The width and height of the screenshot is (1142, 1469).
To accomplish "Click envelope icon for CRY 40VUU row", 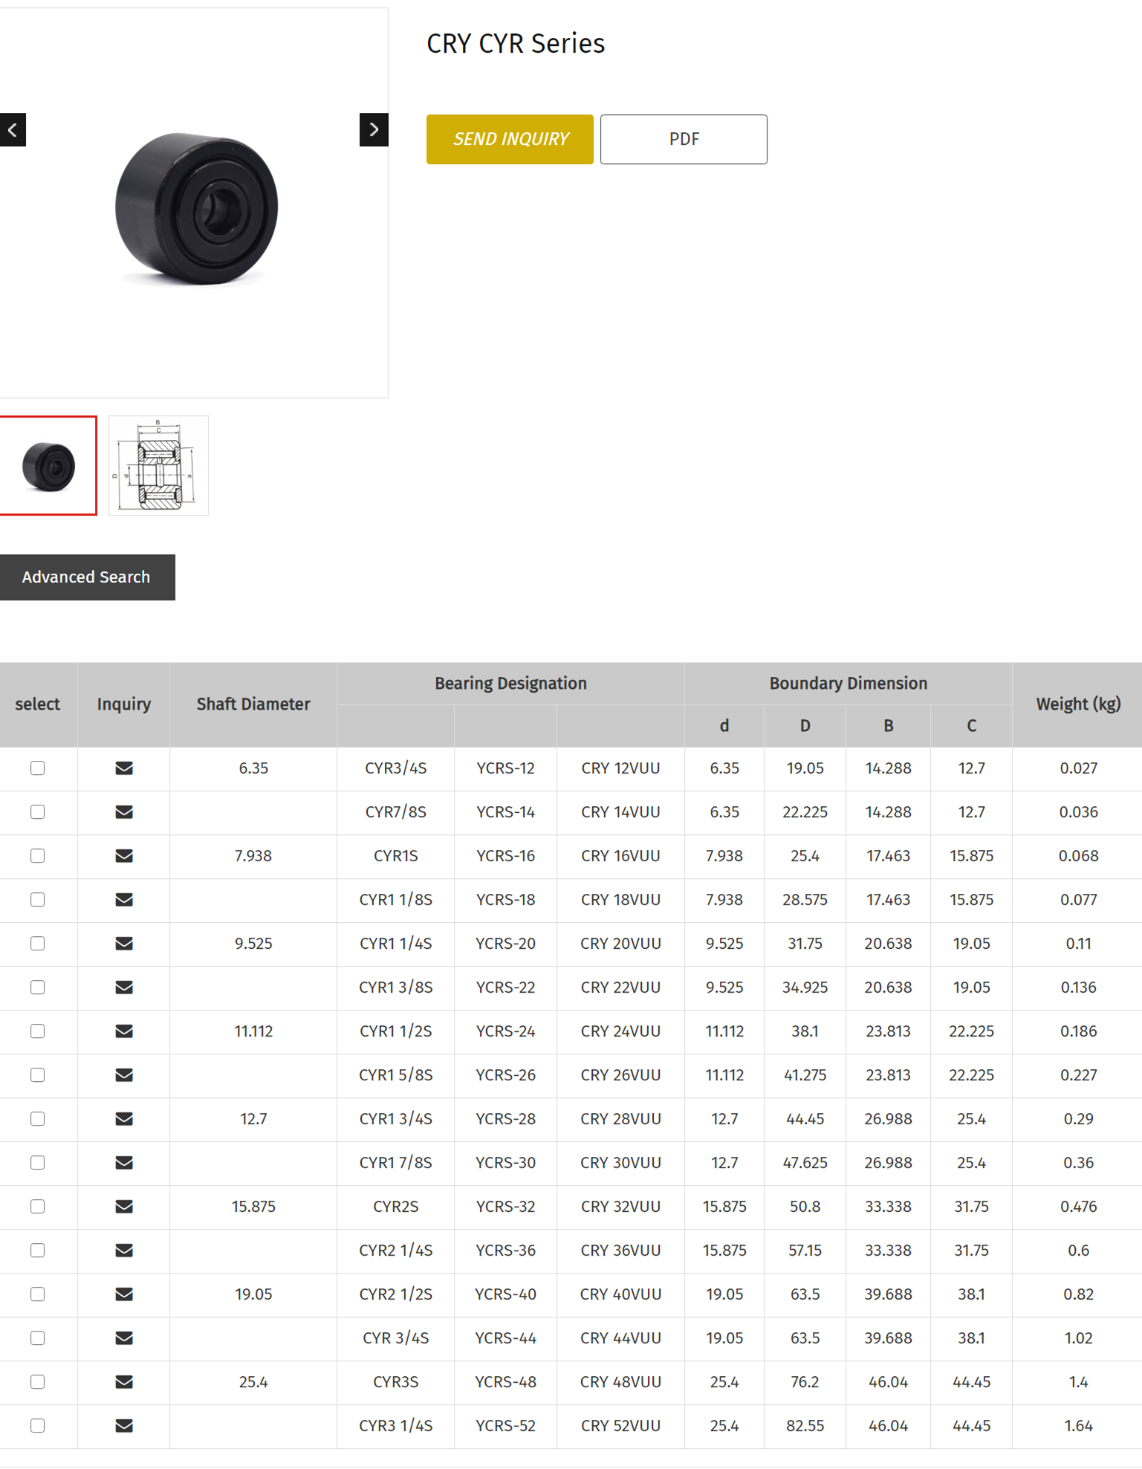I will [124, 1294].
